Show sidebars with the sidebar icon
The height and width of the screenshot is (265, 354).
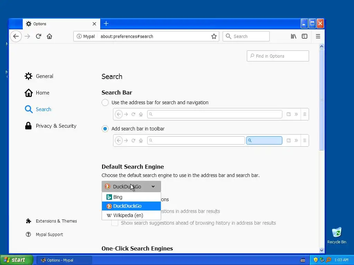click(x=305, y=36)
